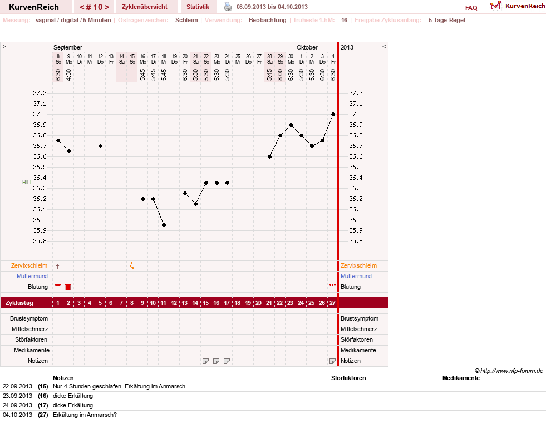
Task: Click the Notizen row label on right
Action: click(350, 361)
